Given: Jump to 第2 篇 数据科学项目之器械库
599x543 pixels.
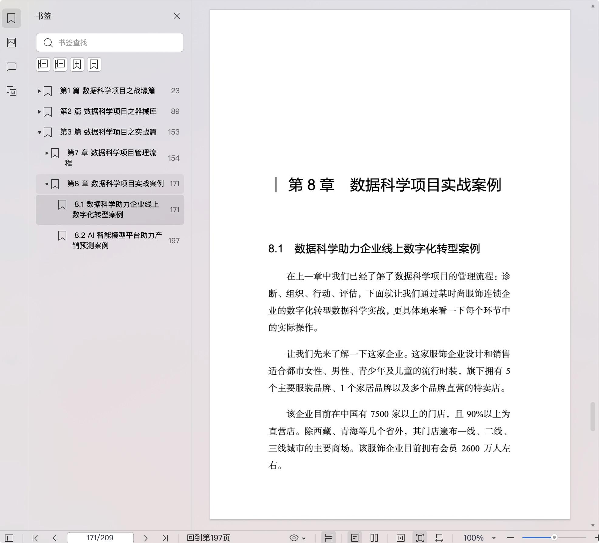Looking at the screenshot, I should click(x=108, y=111).
